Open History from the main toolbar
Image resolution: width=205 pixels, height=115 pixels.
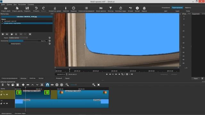point(130,8)
